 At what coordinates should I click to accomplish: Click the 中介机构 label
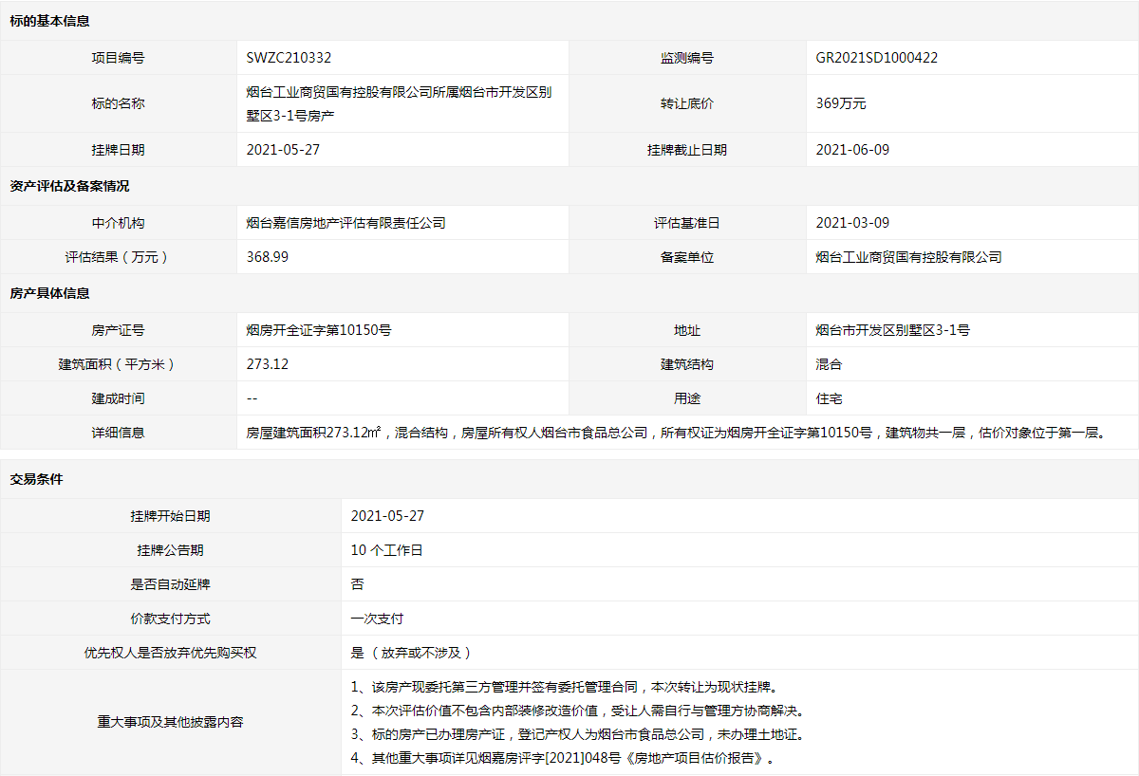pos(119,223)
